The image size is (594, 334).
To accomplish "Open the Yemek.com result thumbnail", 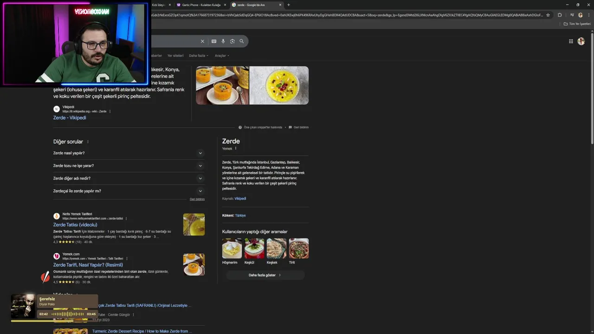I will pyautogui.click(x=194, y=264).
